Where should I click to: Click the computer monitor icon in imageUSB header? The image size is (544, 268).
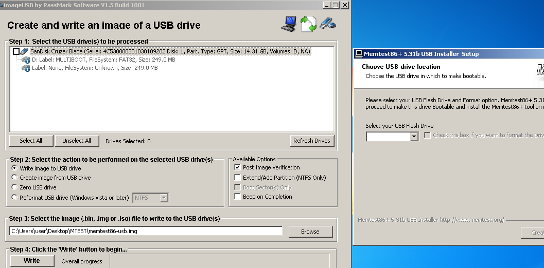289,24
